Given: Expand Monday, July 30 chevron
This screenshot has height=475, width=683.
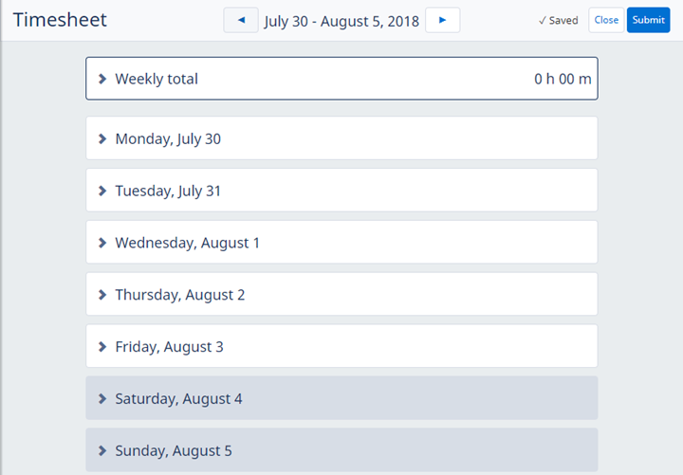Looking at the screenshot, I should (102, 138).
